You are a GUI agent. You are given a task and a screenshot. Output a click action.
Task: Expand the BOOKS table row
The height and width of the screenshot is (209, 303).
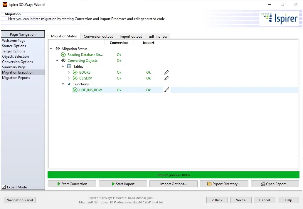click(69, 72)
